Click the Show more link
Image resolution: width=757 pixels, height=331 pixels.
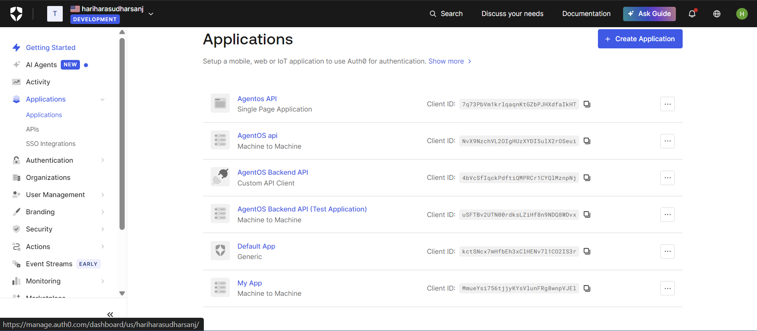pyautogui.click(x=450, y=61)
